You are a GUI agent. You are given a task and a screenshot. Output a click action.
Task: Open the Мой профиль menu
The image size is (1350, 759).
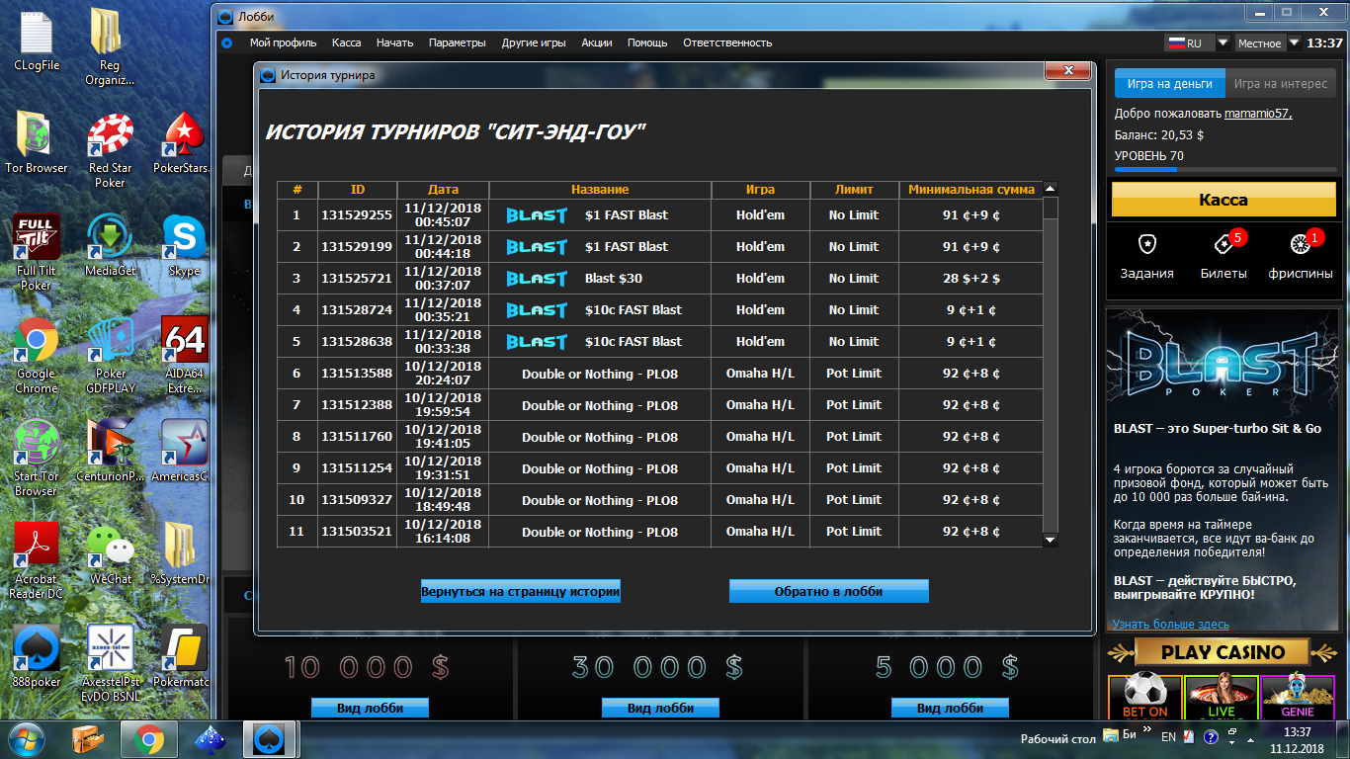click(x=283, y=42)
